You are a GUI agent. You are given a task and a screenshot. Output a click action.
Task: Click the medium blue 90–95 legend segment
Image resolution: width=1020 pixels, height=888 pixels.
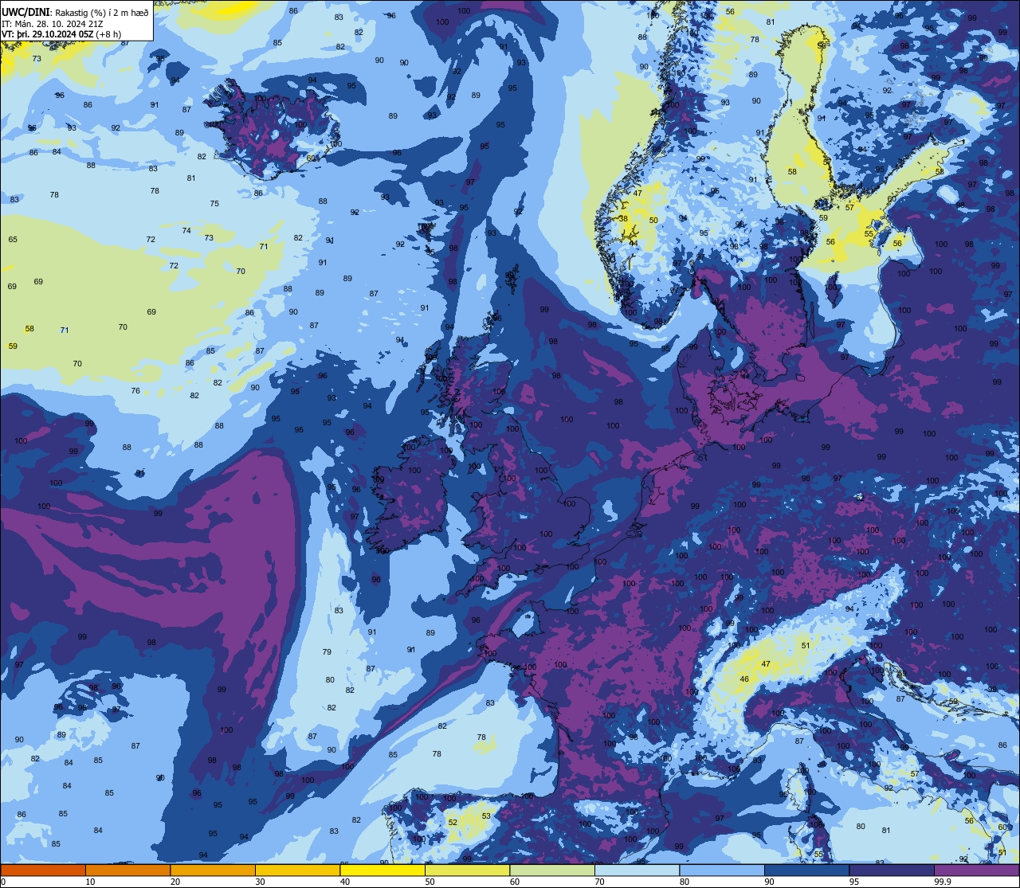(x=806, y=870)
